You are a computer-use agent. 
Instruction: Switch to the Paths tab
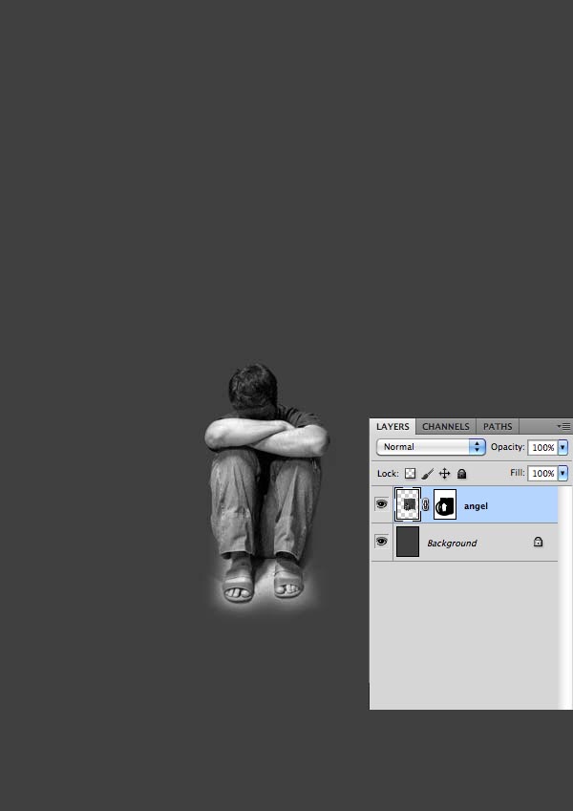497,426
